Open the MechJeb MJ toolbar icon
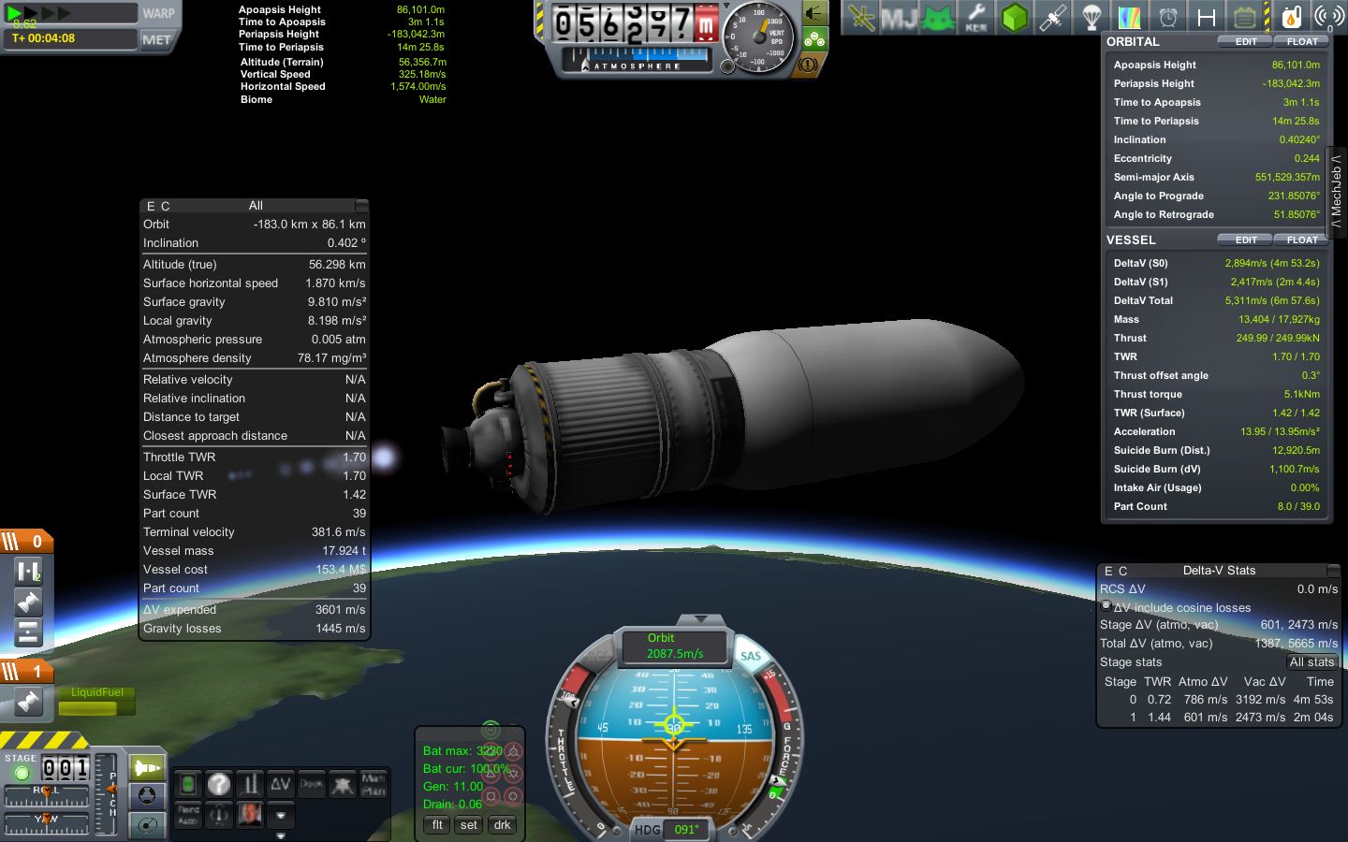Image resolution: width=1348 pixels, height=842 pixels. click(x=899, y=17)
